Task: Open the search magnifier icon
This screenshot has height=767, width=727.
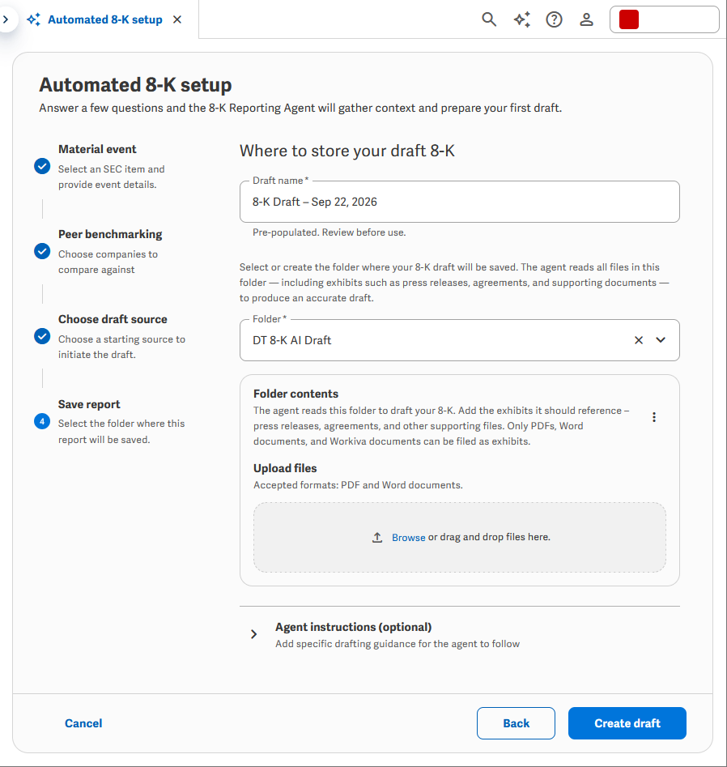Action: 488,19
